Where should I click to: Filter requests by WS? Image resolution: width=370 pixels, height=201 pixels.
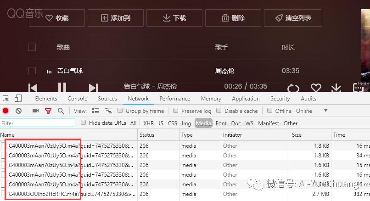tap(249, 123)
